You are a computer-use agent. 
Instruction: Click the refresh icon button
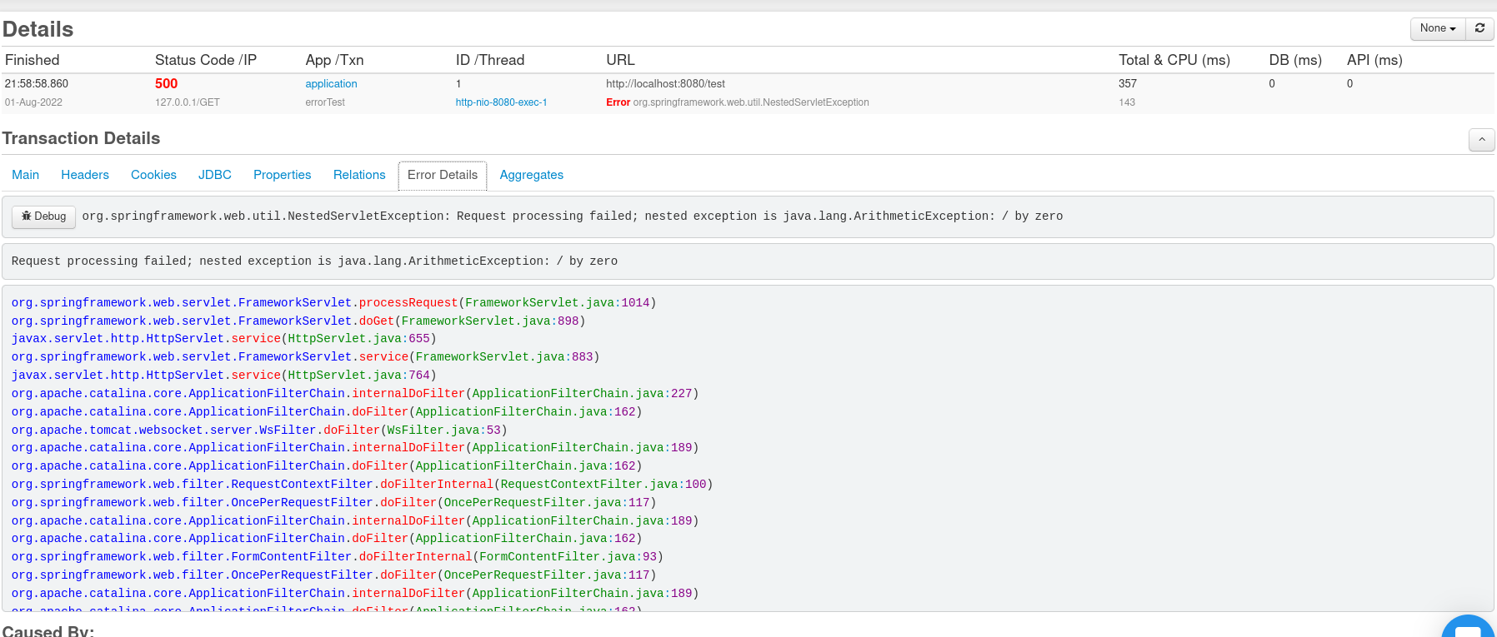pyautogui.click(x=1479, y=28)
